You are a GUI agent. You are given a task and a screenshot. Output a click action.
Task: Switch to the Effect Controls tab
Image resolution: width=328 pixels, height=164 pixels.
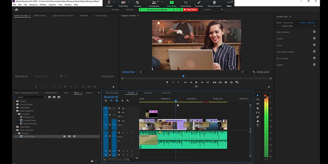pyautogui.click(x=40, y=16)
